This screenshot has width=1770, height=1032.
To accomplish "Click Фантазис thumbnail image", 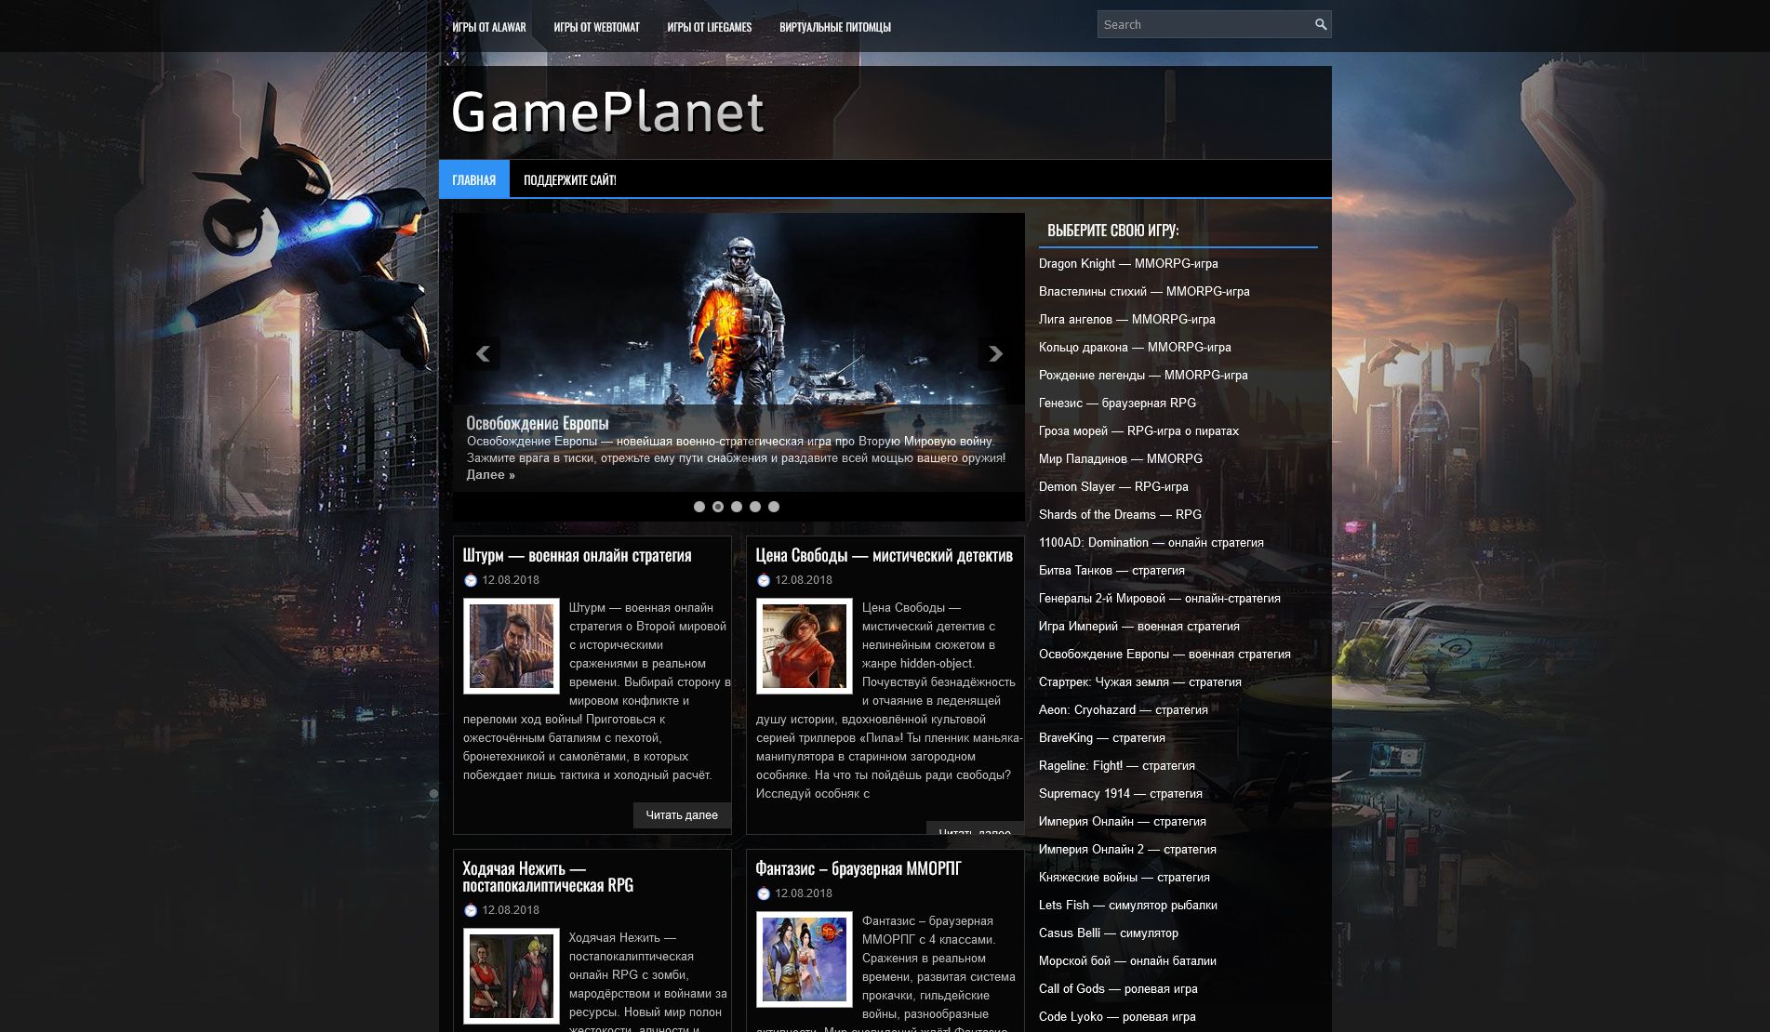I will point(805,959).
